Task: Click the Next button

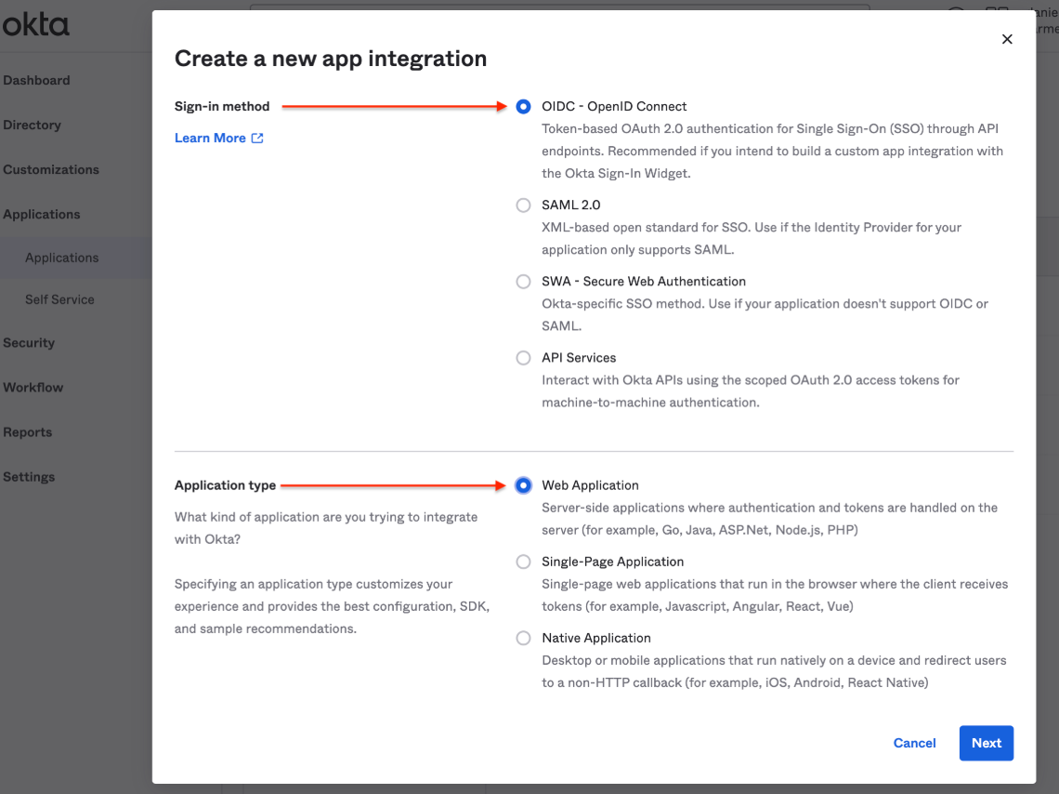Action: point(986,743)
